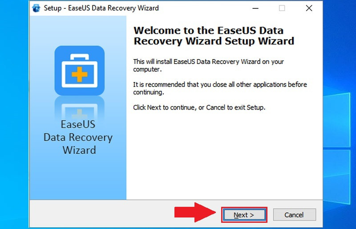Click the 'Click Next to continue' sentence
The image size is (356, 229).
[199, 107]
